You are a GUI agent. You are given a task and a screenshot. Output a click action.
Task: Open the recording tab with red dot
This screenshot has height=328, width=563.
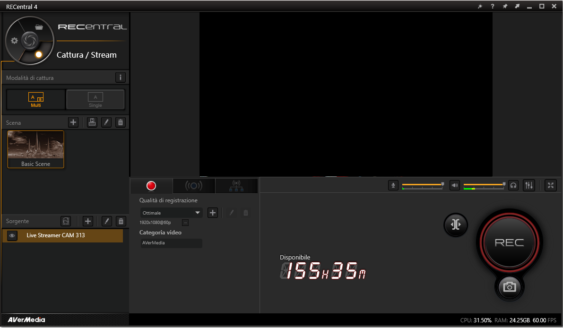point(151,186)
